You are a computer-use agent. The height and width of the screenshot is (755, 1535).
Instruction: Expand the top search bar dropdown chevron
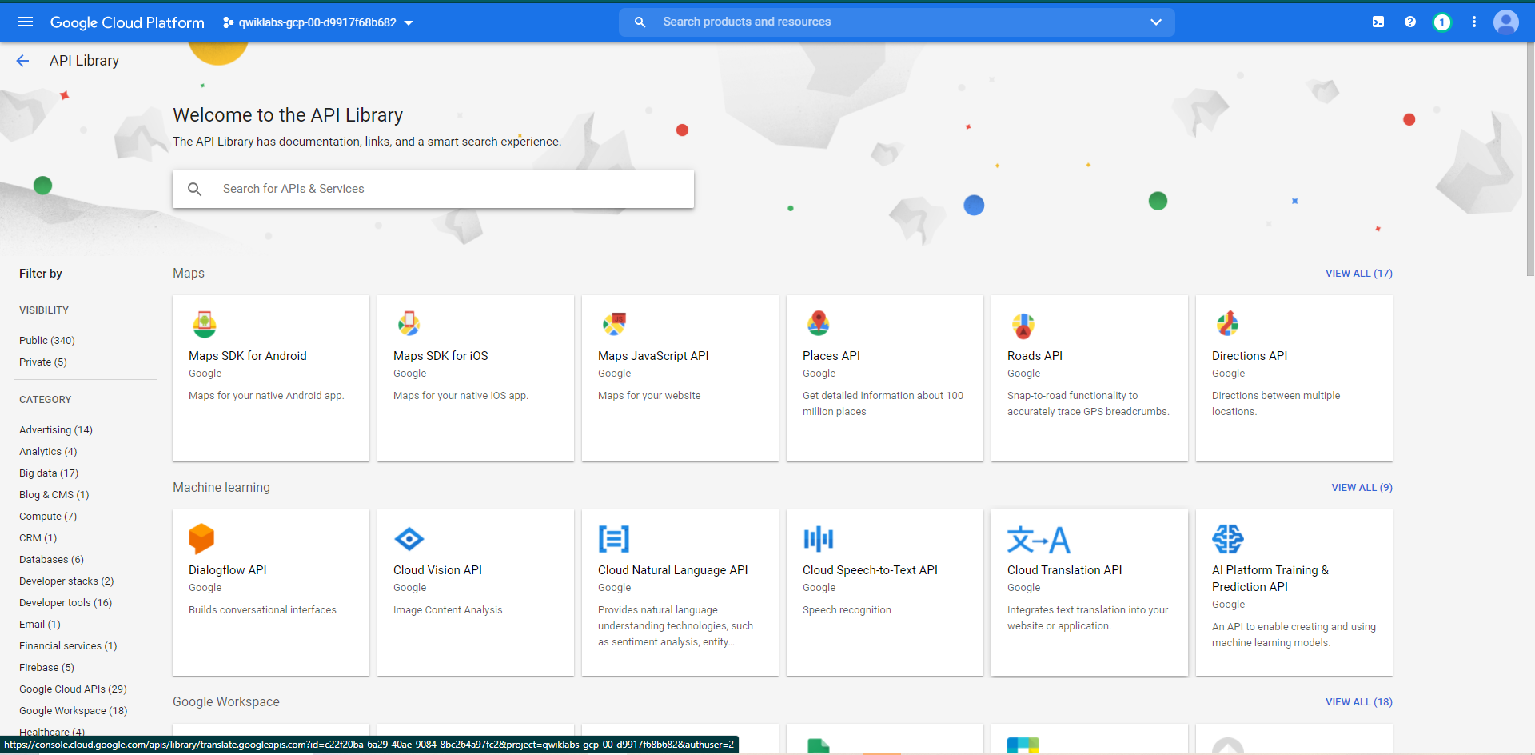click(1156, 22)
